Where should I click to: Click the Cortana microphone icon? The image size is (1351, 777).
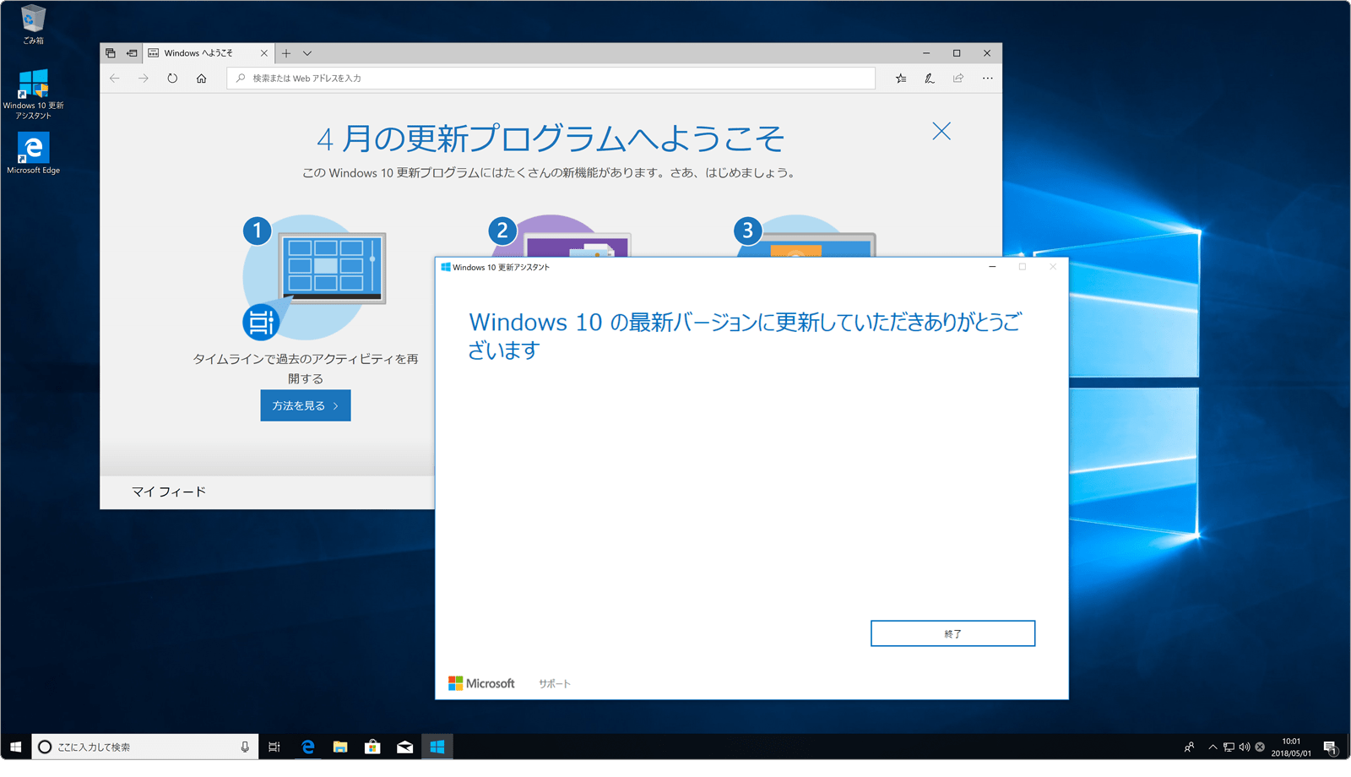pyautogui.click(x=245, y=747)
